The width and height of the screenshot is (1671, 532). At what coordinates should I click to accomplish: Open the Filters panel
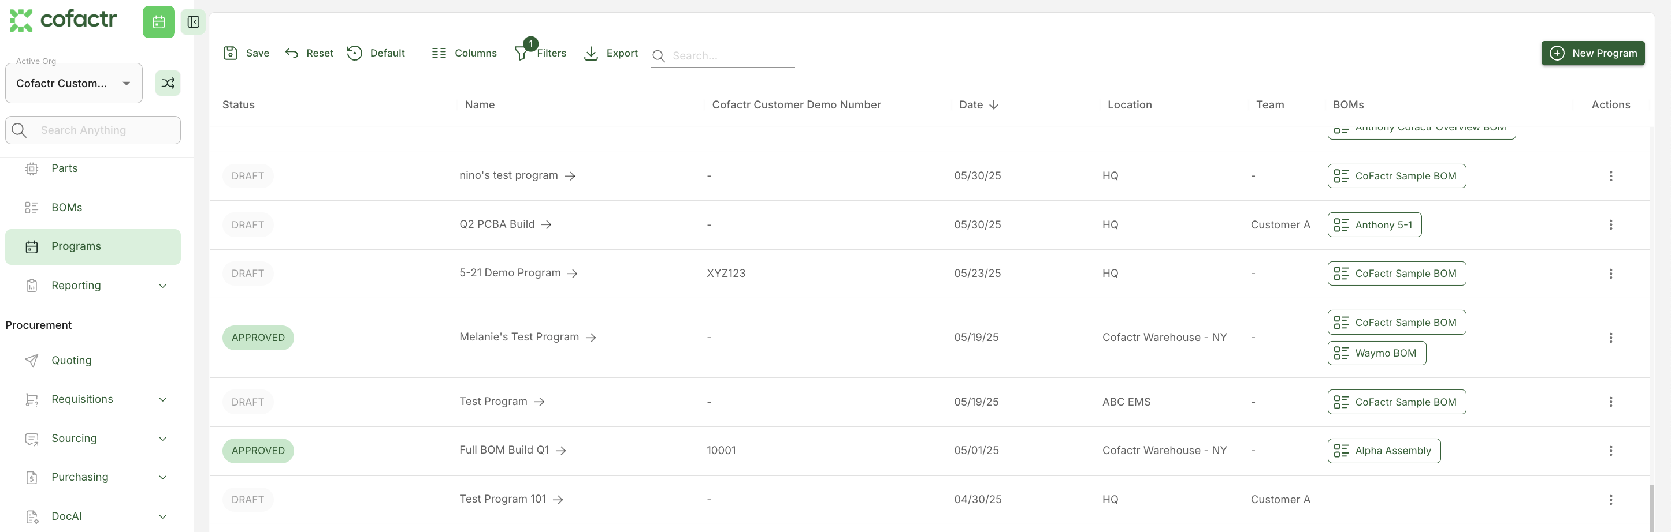click(540, 53)
